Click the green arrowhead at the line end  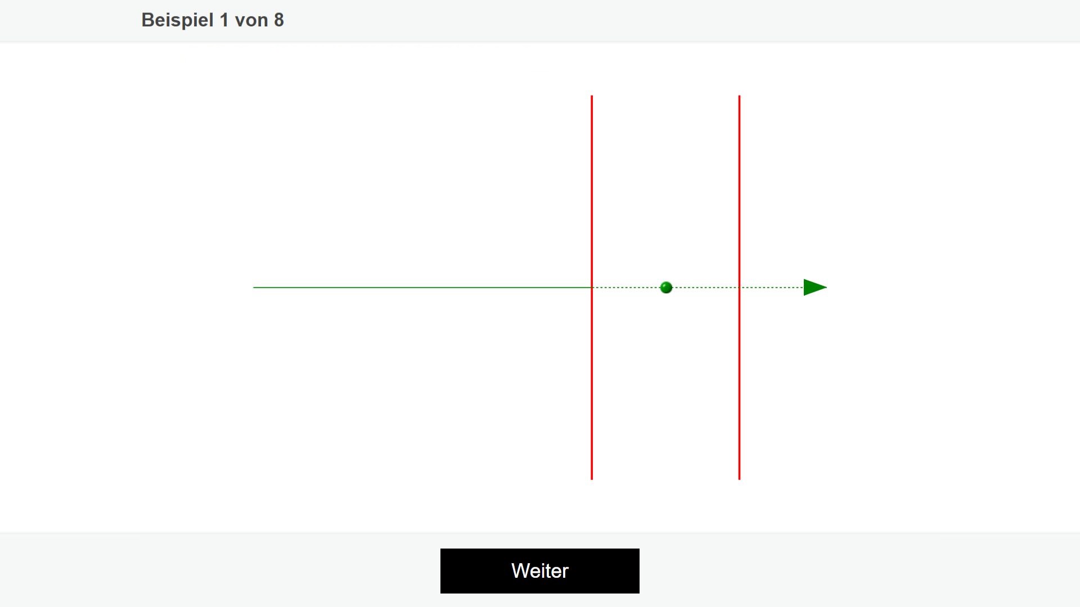[815, 287]
